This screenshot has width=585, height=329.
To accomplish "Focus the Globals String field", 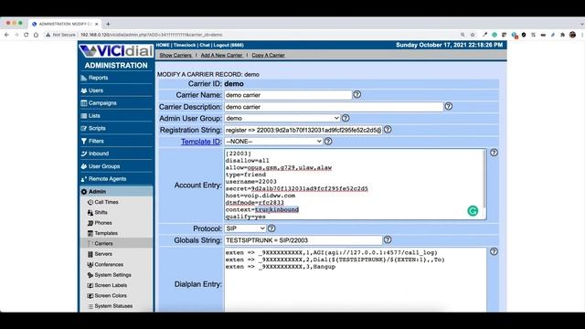I will (303, 240).
